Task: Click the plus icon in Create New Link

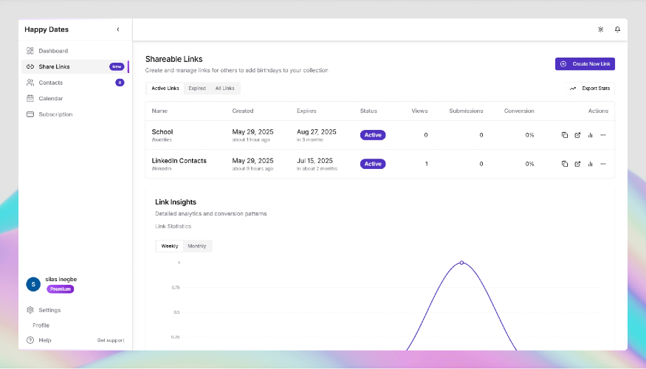Action: point(563,63)
